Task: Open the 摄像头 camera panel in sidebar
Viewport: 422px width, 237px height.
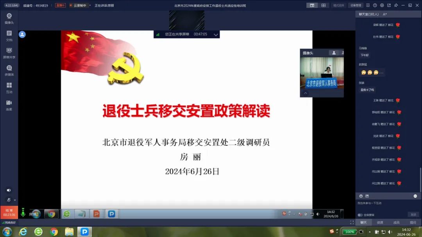Action: tap(9, 18)
